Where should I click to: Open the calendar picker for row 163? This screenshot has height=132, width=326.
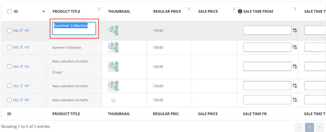pos(295,86)
